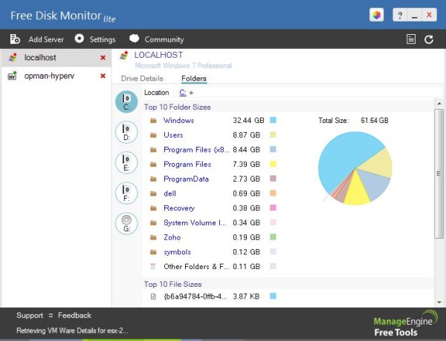Screen dimensions: 446x341
Task: Click scrollbar up arrow
Action: (439, 104)
